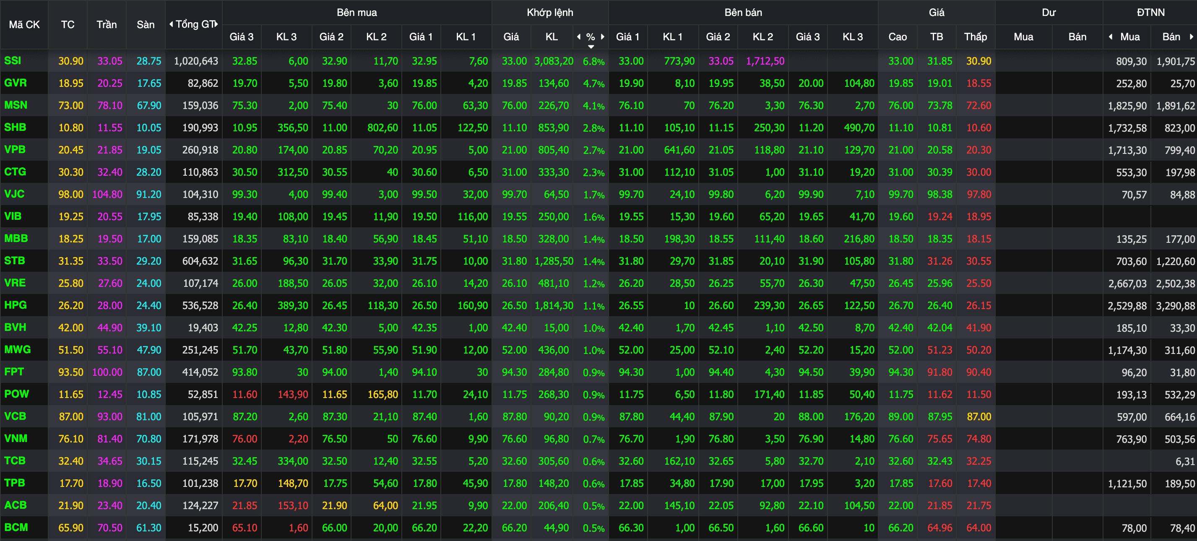
Task: Open SHB stock symbol
Action: point(15,127)
